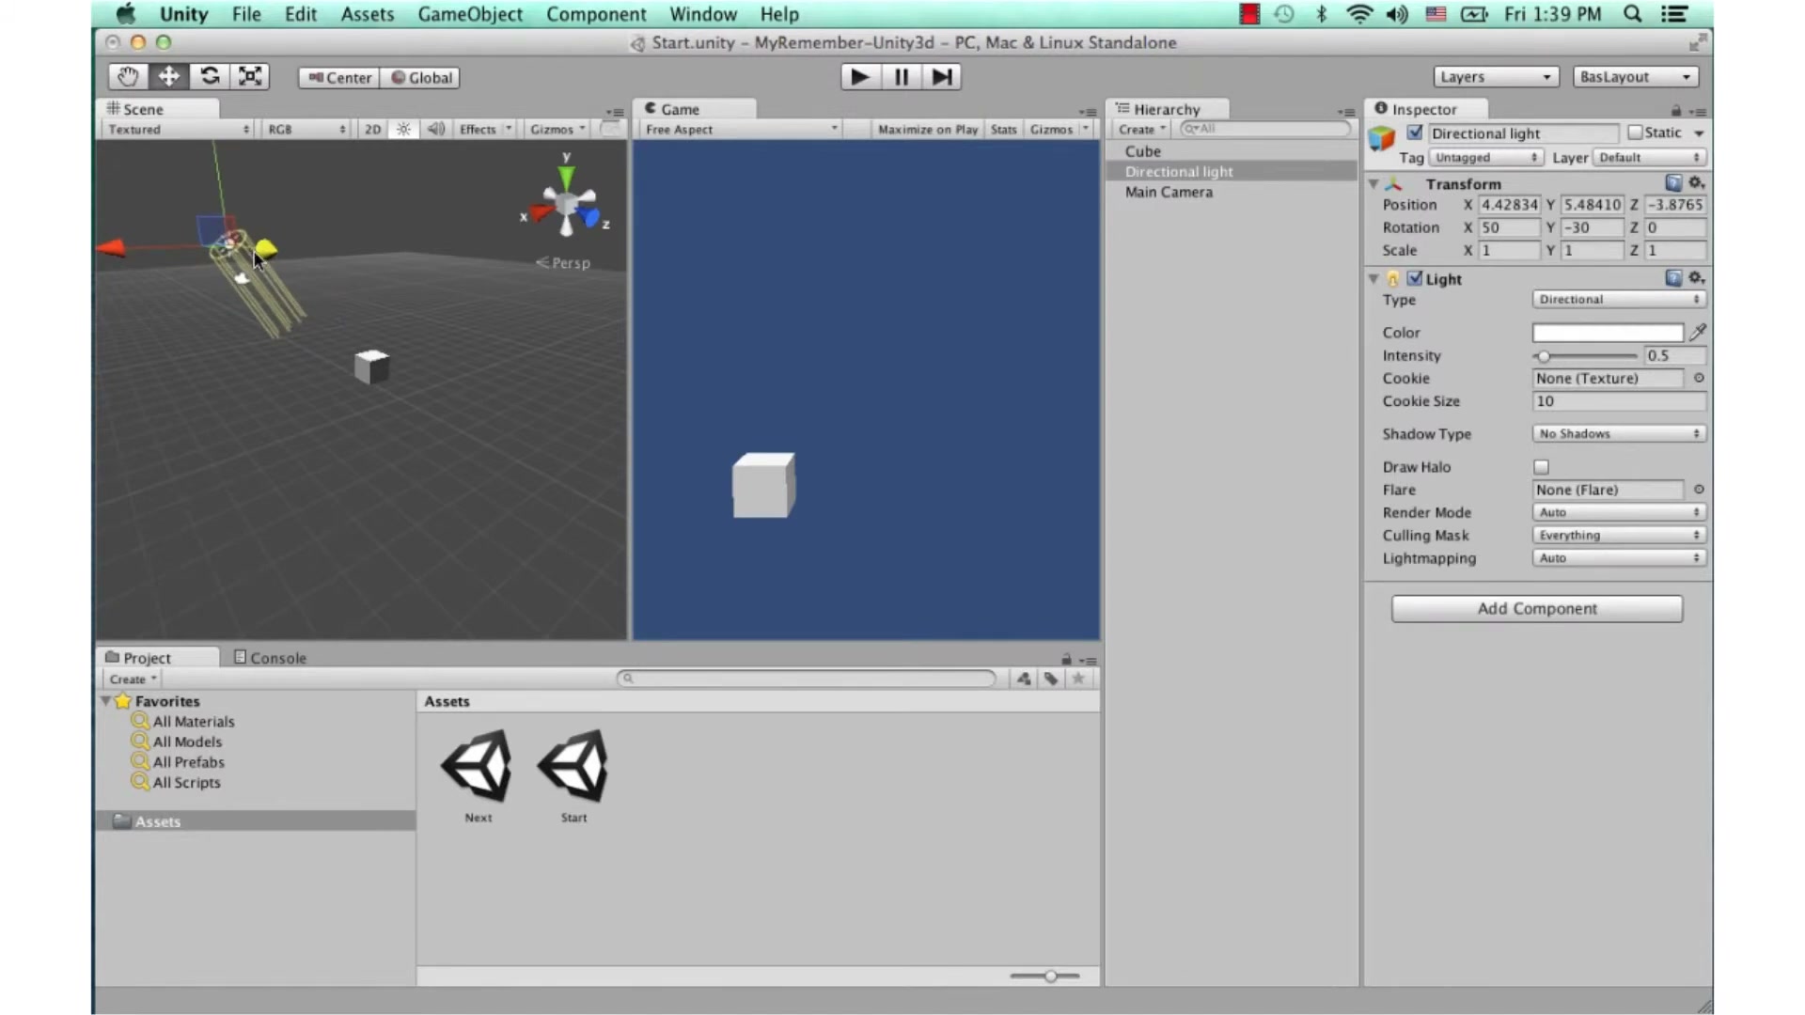This screenshot has width=1805, height=1015.
Task: Open the Layers dropdown
Action: point(1496,77)
